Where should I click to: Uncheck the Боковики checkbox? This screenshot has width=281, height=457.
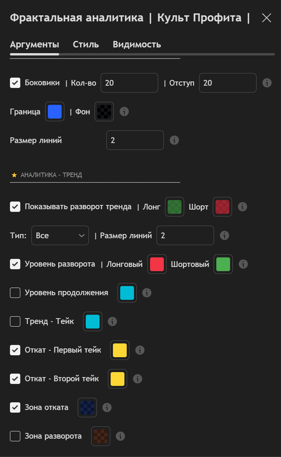tap(15, 83)
